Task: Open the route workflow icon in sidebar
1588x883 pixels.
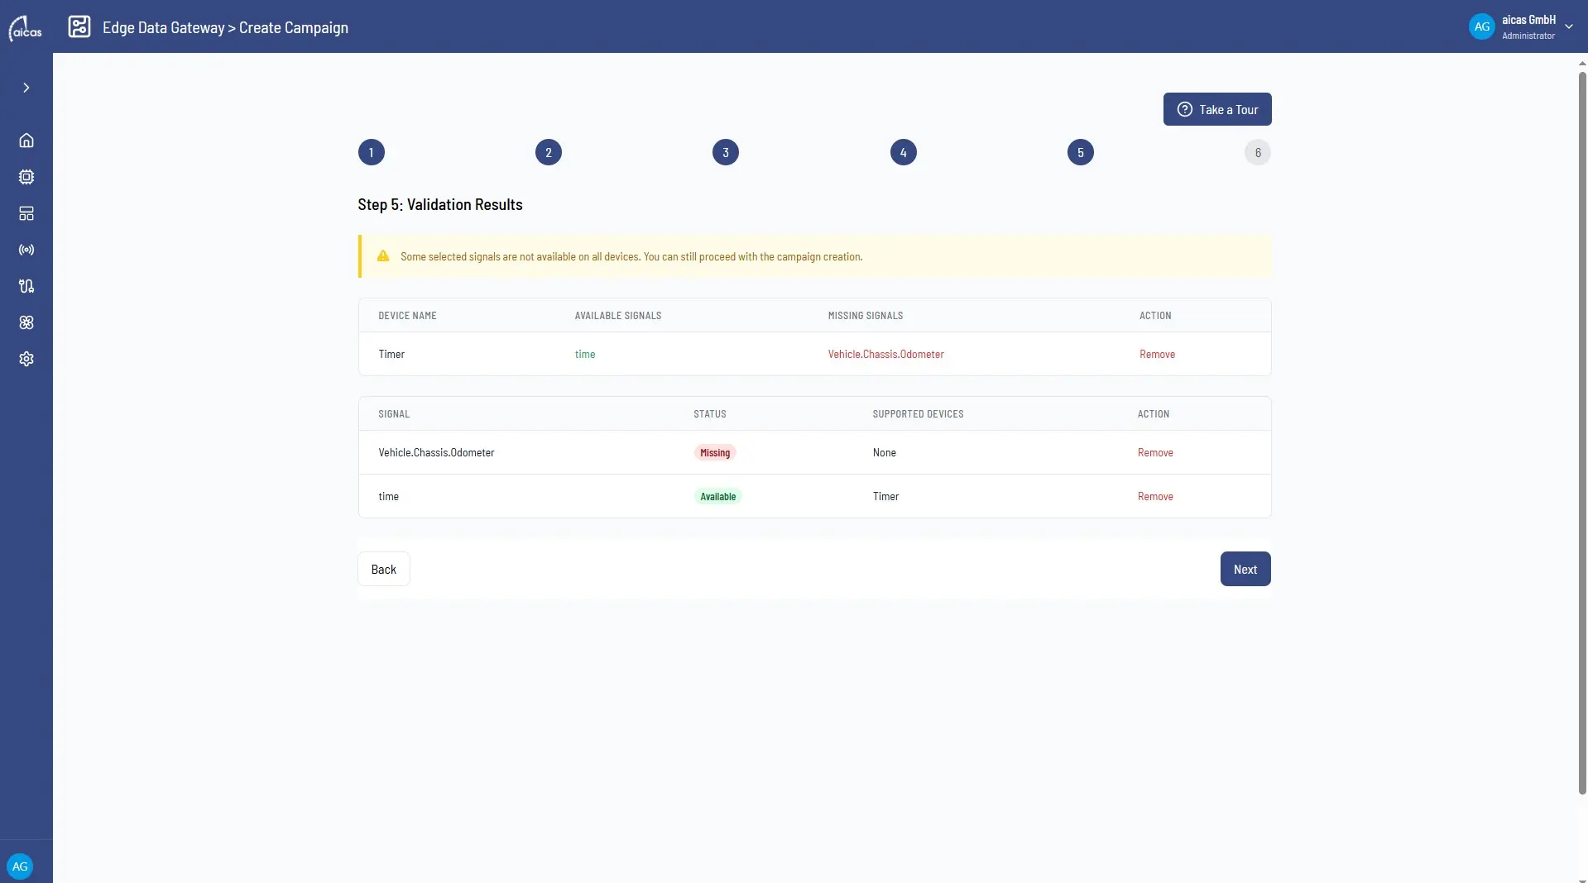Action: coord(26,286)
